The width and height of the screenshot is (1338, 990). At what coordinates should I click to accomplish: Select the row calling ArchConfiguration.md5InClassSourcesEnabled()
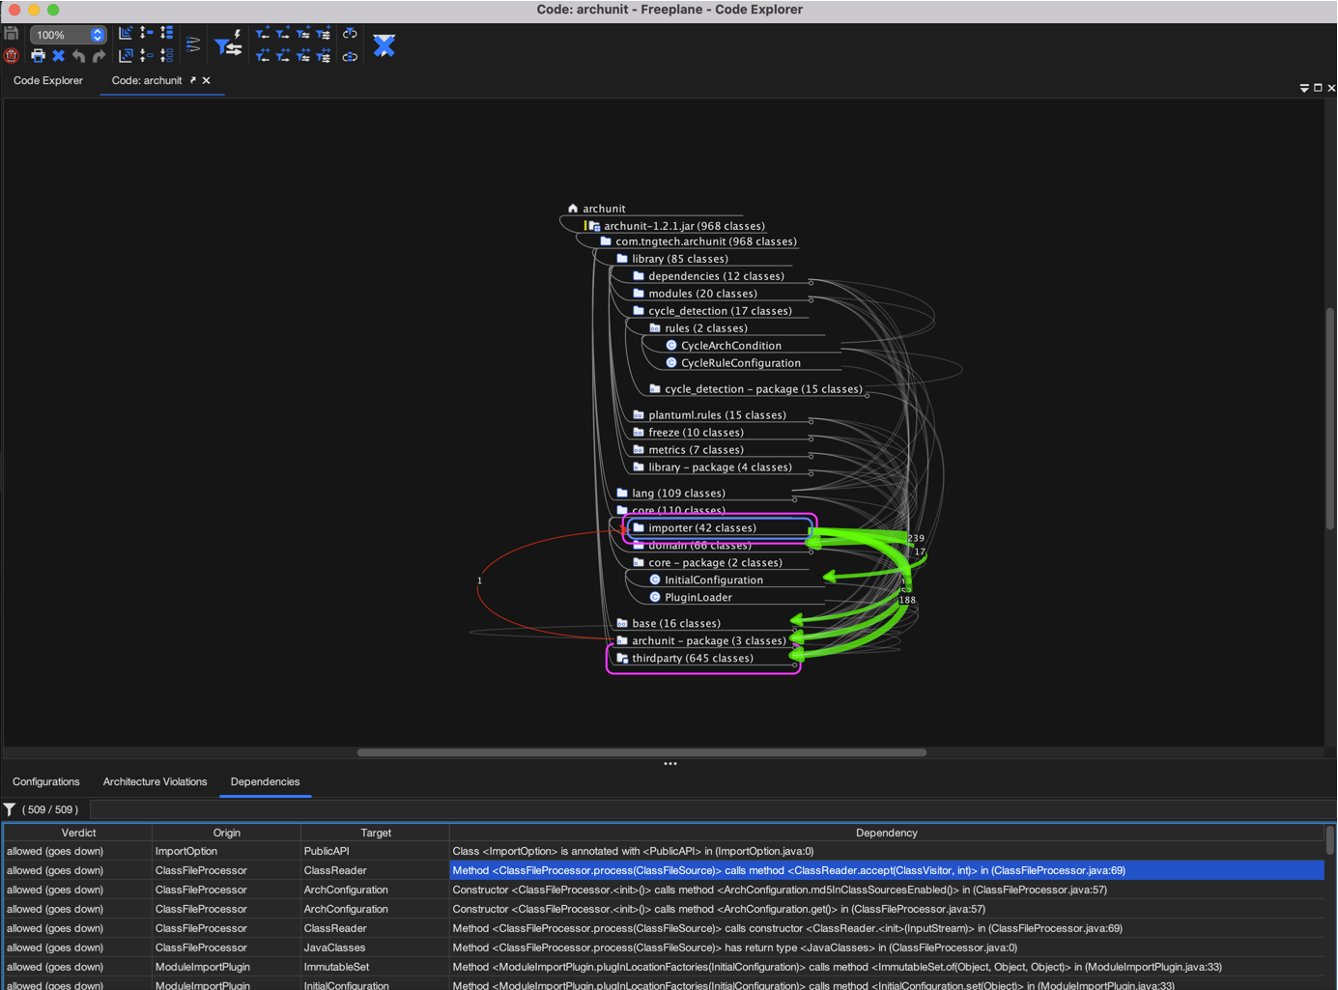[664, 890]
